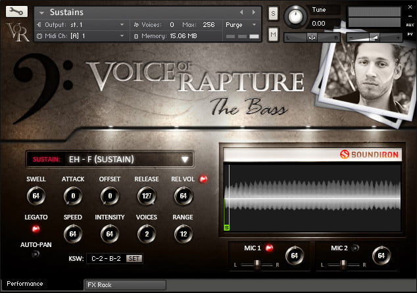417x293 pixels.
Task: Click the VR logo icon
Action: pyautogui.click(x=18, y=32)
